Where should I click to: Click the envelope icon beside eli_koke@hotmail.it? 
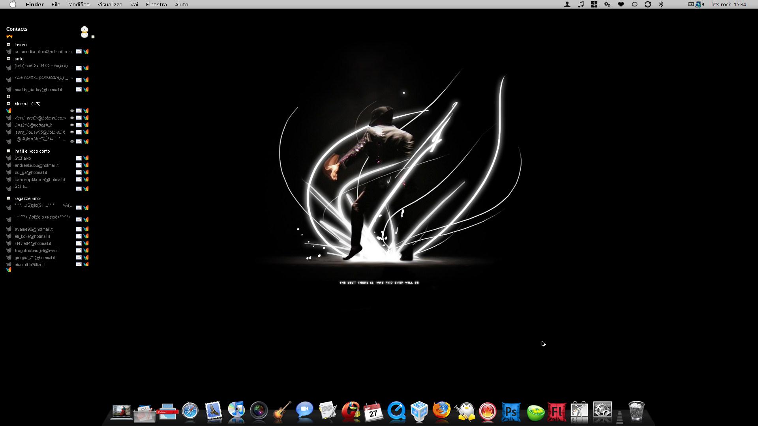[x=79, y=236]
